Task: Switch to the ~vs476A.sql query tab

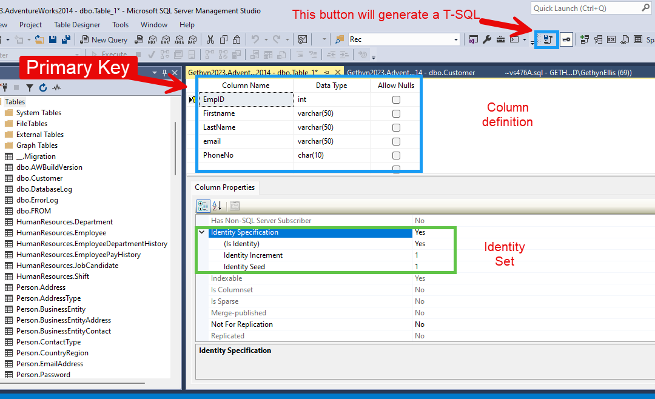Action: (568, 73)
